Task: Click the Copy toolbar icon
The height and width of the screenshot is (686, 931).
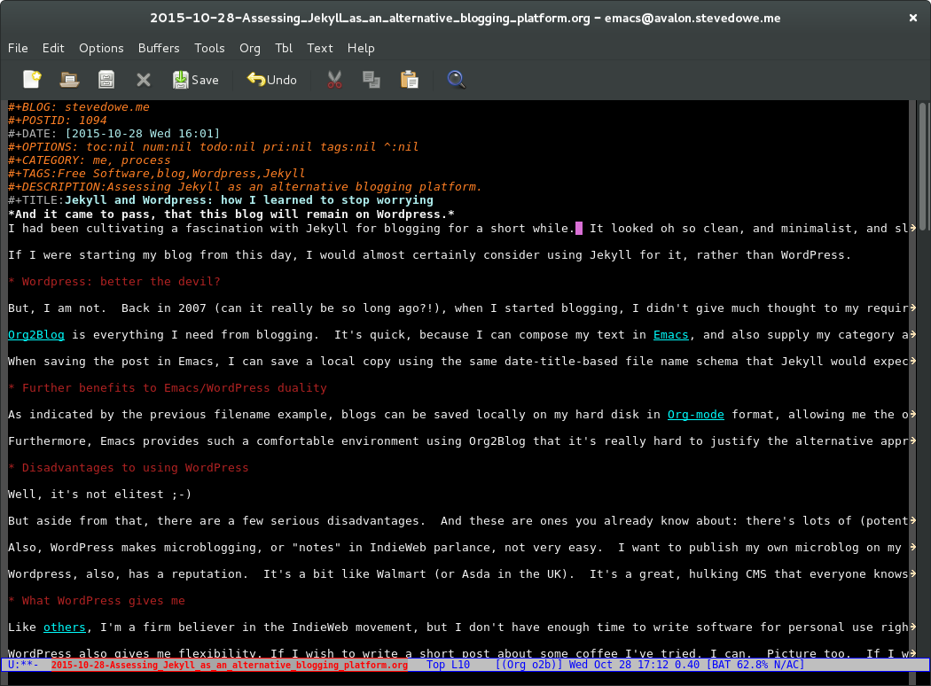Action: [372, 80]
